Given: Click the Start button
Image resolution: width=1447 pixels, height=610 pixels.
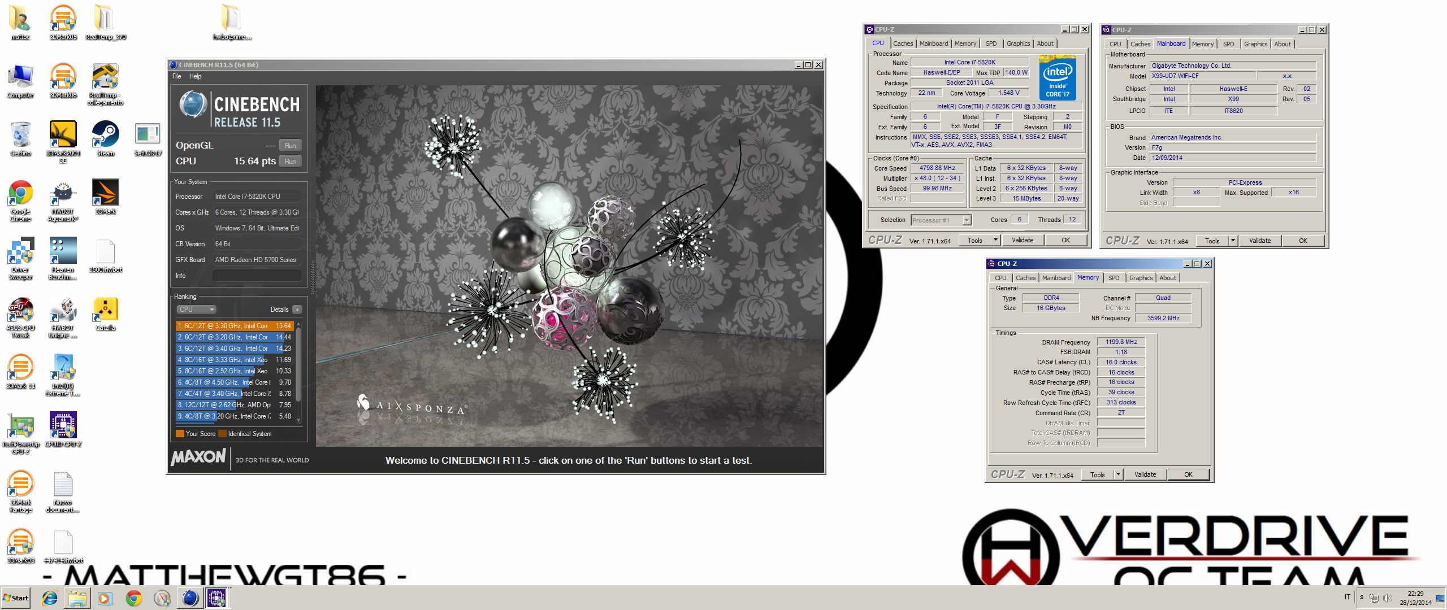Looking at the screenshot, I should 16,598.
